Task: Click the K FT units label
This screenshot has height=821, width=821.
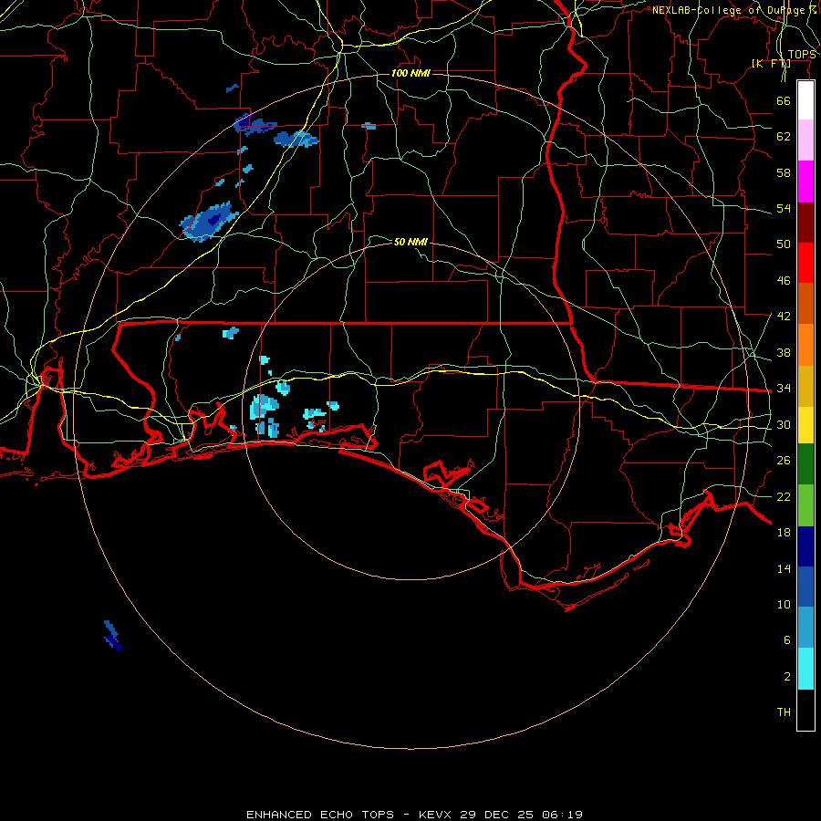Action: (771, 63)
